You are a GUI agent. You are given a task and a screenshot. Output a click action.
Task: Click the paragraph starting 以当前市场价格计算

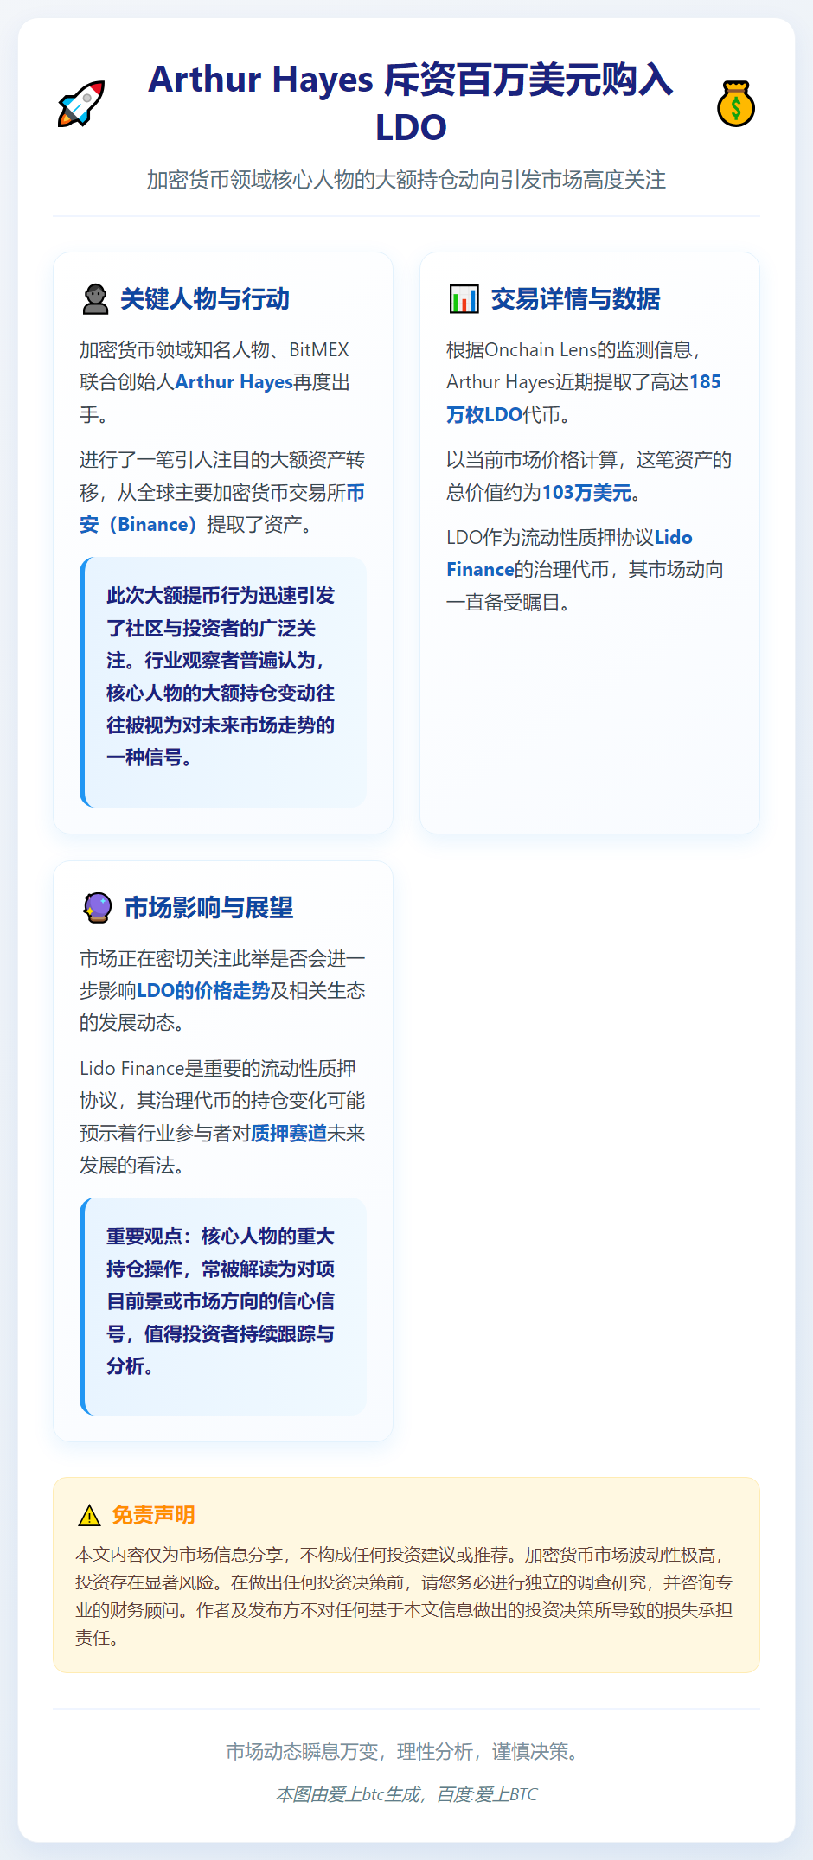[x=589, y=476]
